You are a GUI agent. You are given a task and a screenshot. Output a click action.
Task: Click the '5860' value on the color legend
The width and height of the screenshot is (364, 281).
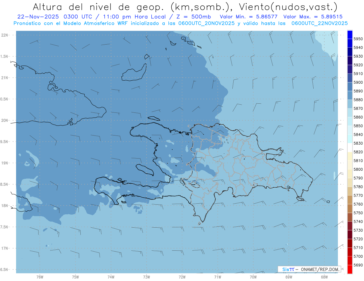358,117
